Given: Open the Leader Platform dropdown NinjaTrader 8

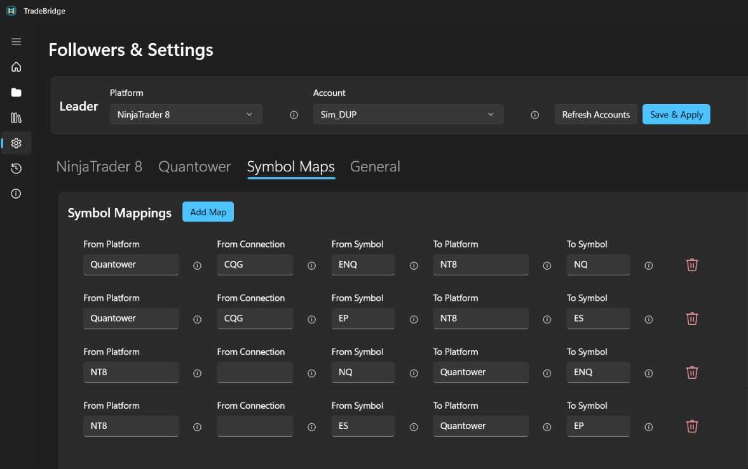Looking at the screenshot, I should coord(186,114).
